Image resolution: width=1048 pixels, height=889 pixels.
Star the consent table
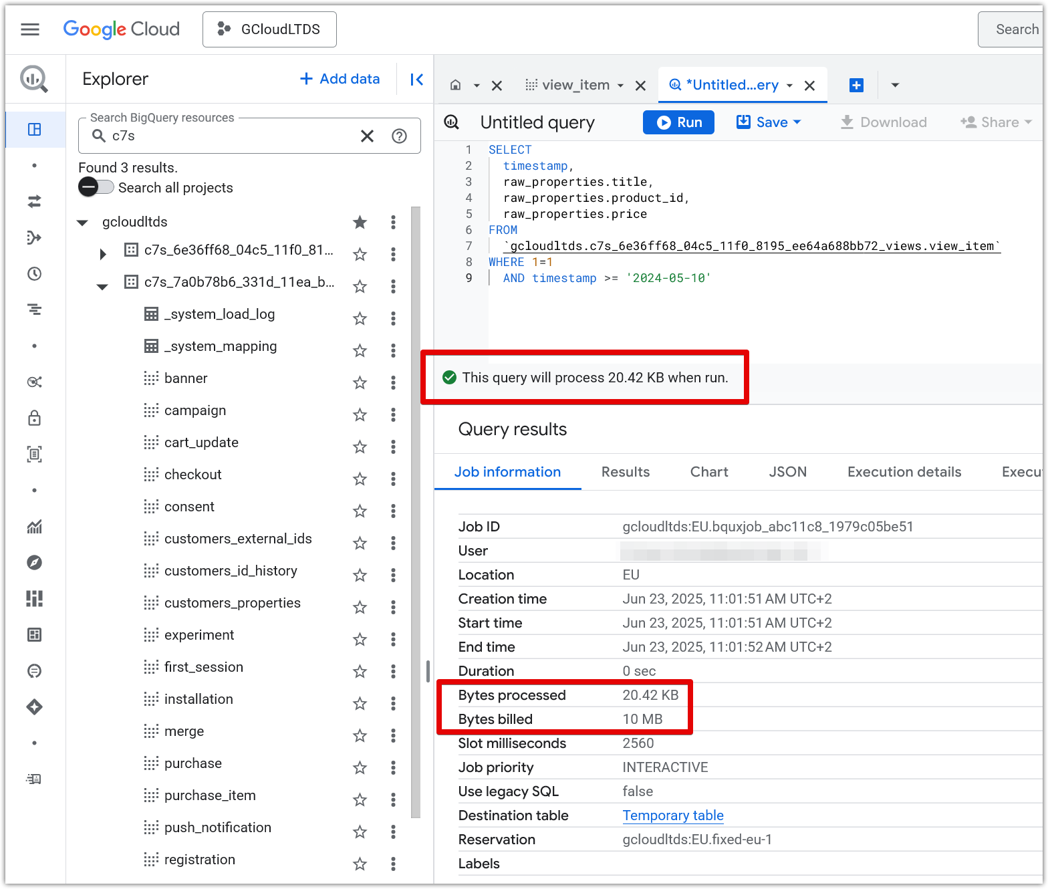pyautogui.click(x=360, y=511)
